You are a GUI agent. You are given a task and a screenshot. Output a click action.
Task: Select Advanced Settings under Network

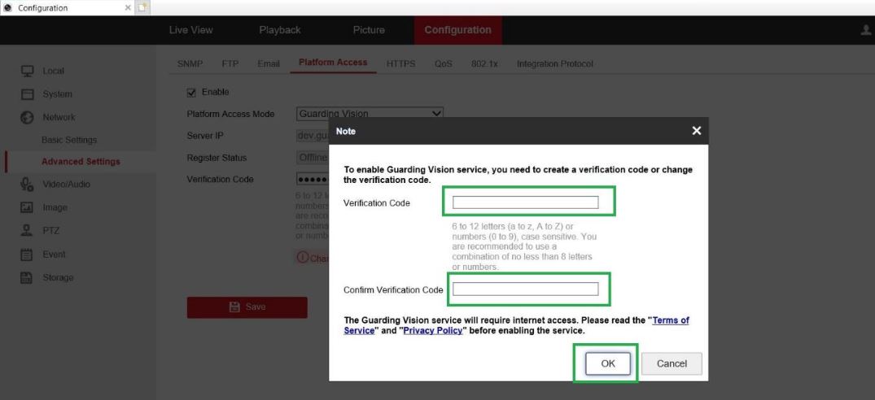81,162
